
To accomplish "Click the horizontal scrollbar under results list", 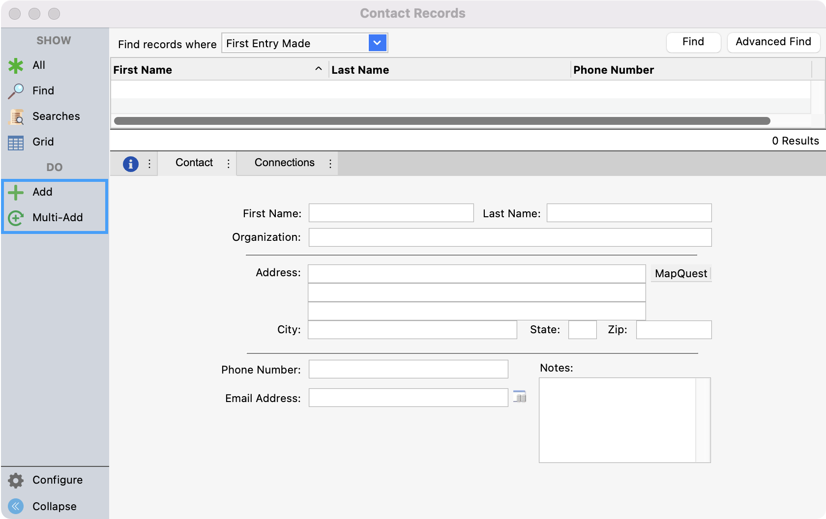I will click(442, 121).
